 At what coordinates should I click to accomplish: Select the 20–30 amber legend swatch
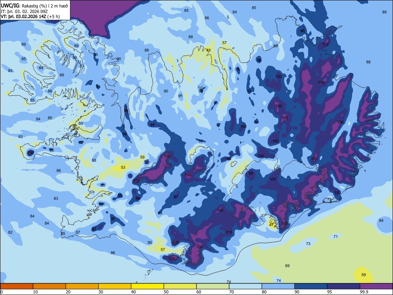pyautogui.click(x=82, y=286)
